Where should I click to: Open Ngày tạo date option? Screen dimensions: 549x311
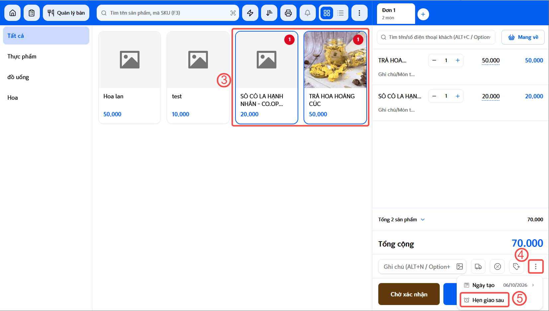click(500, 285)
